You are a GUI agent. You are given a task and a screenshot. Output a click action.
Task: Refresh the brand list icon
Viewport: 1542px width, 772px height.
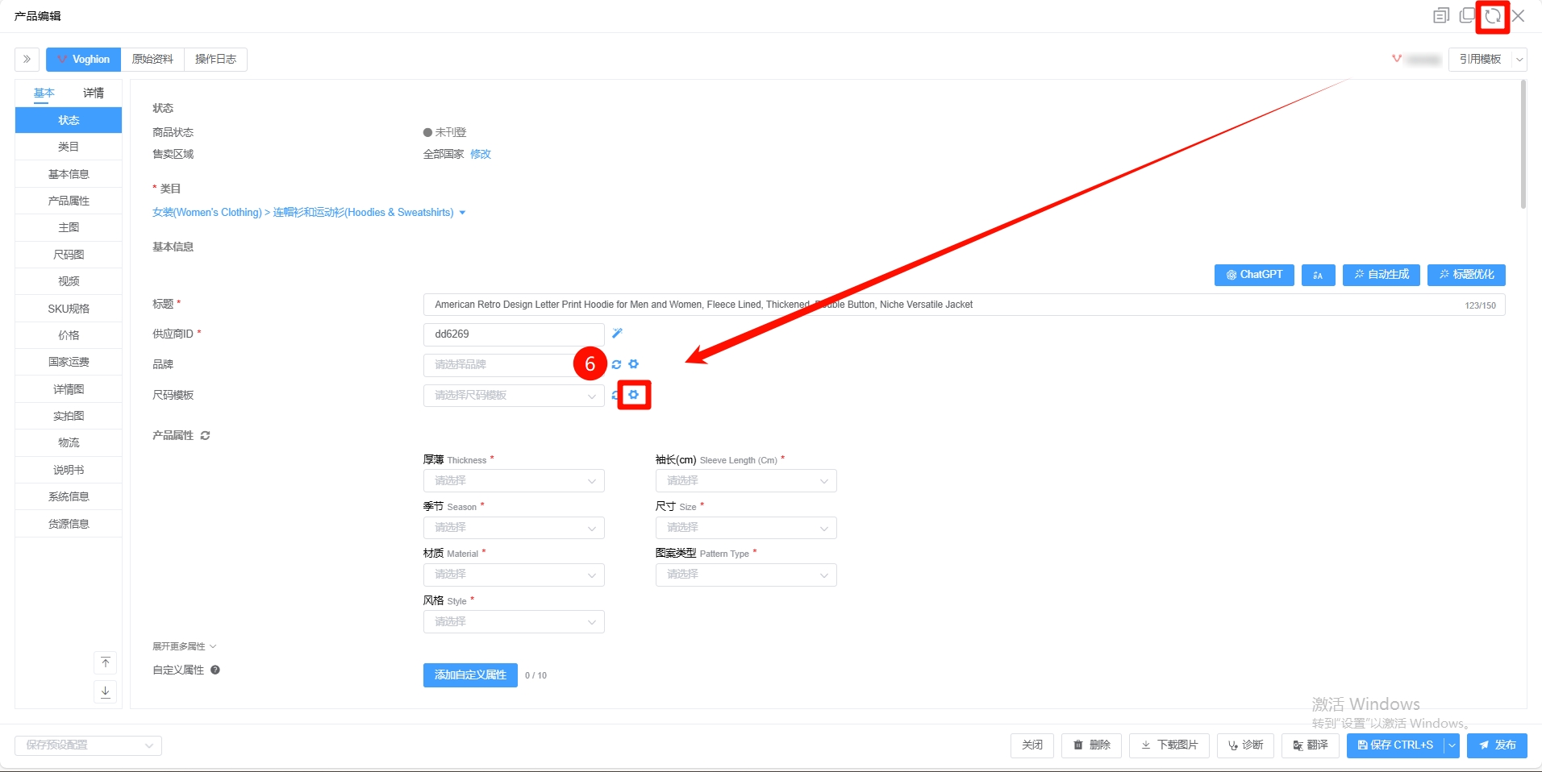click(x=617, y=364)
